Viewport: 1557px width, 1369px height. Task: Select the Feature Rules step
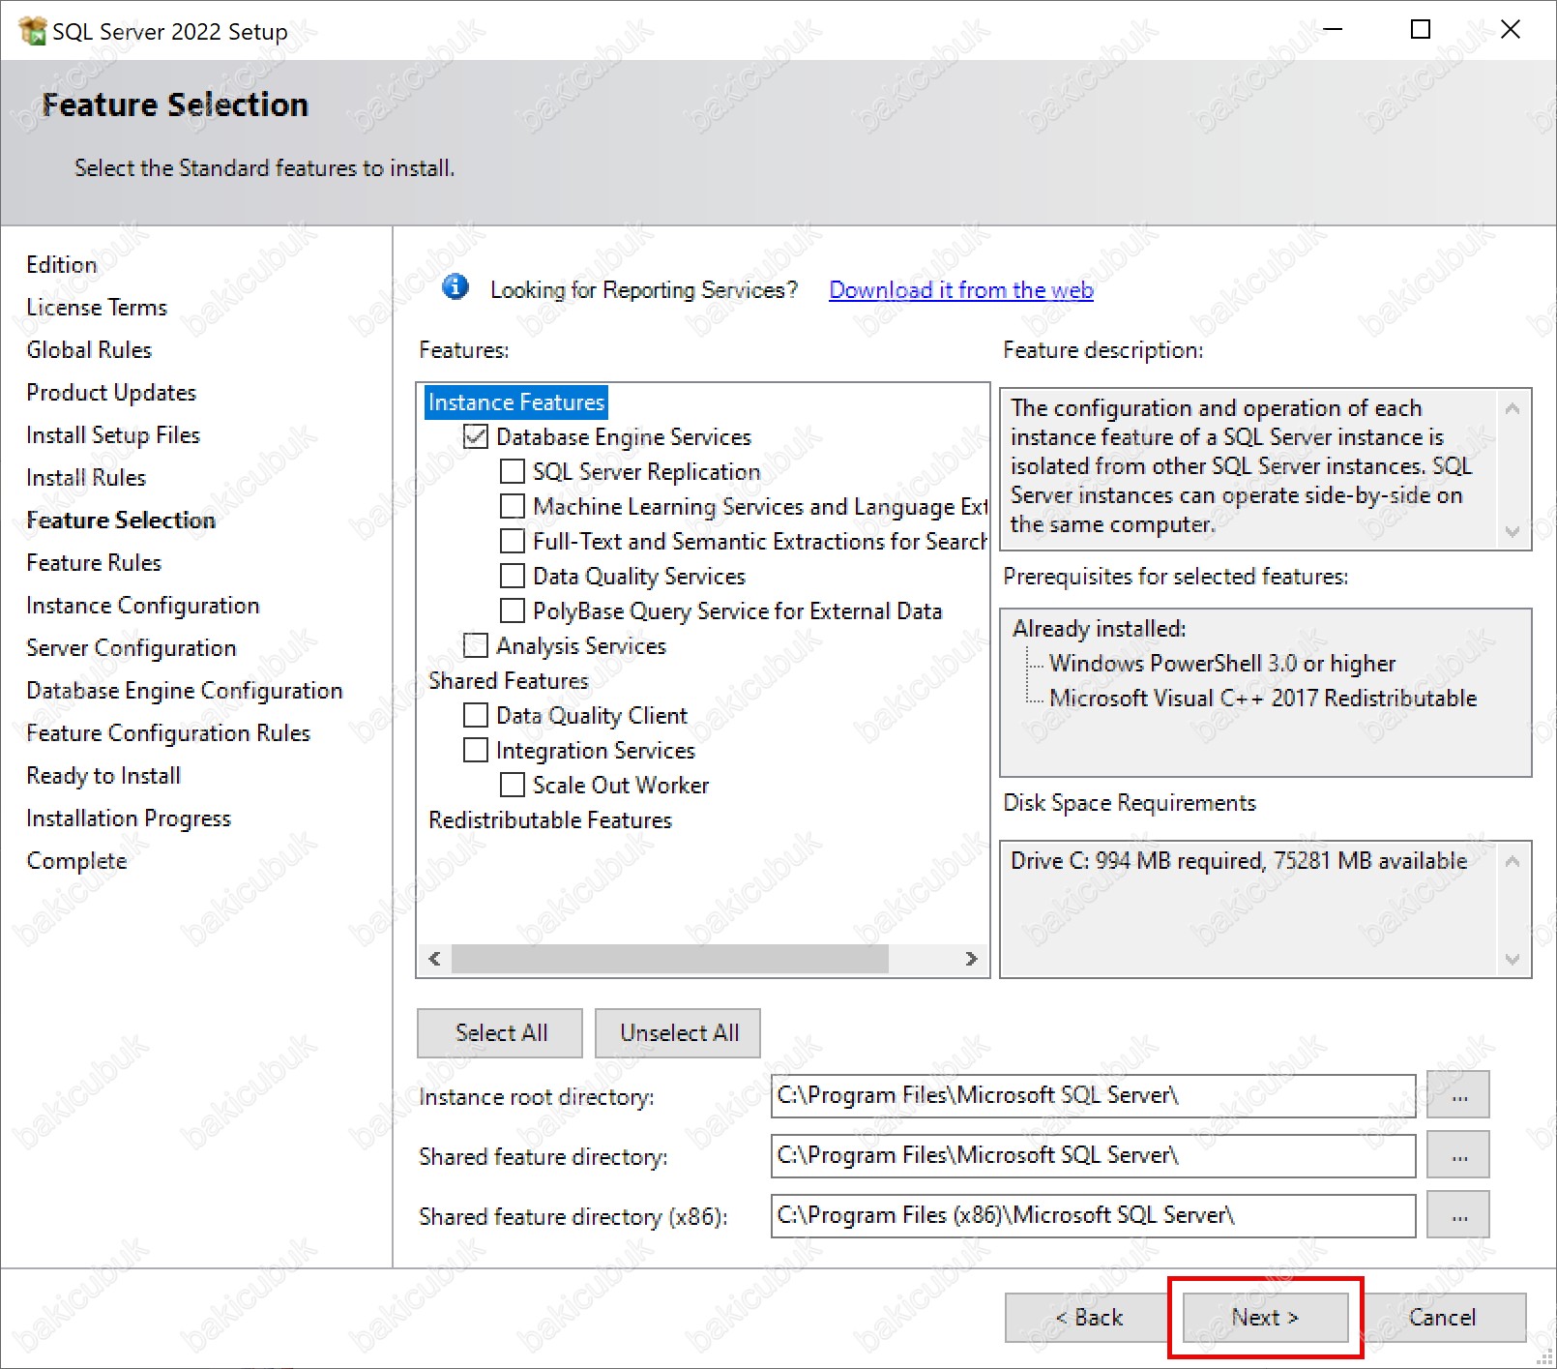point(94,563)
